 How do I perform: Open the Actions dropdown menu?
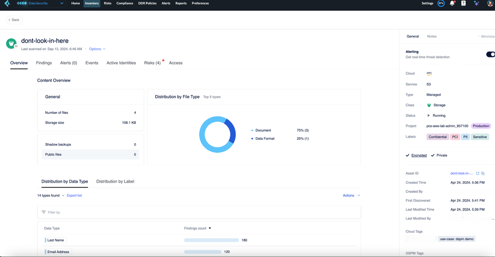tap(351, 196)
